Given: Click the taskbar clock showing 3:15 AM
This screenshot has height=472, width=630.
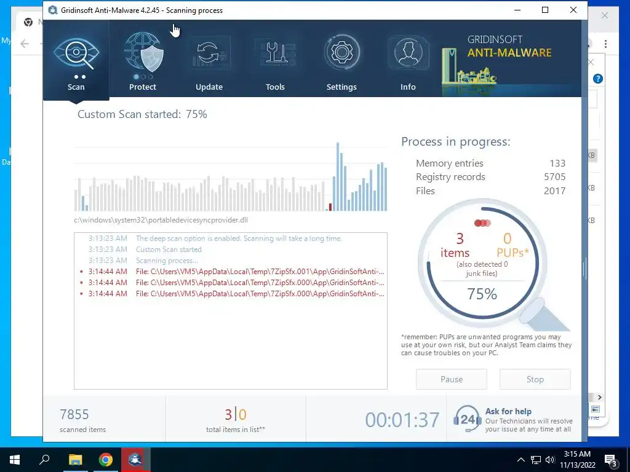Looking at the screenshot, I should pyautogui.click(x=577, y=460).
